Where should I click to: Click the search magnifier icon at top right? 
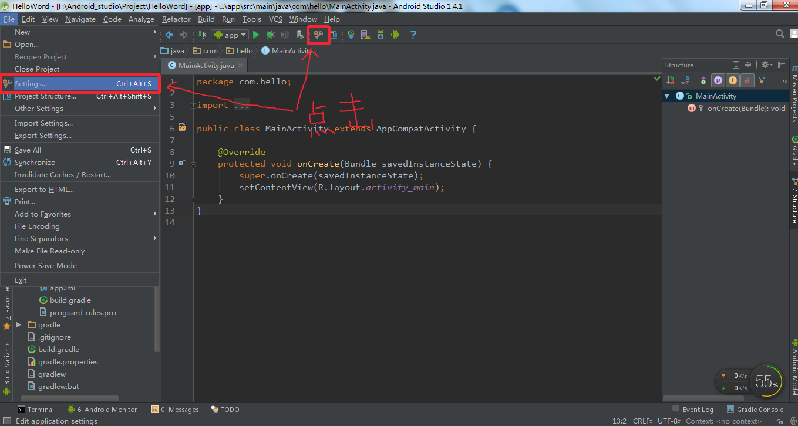pos(780,35)
